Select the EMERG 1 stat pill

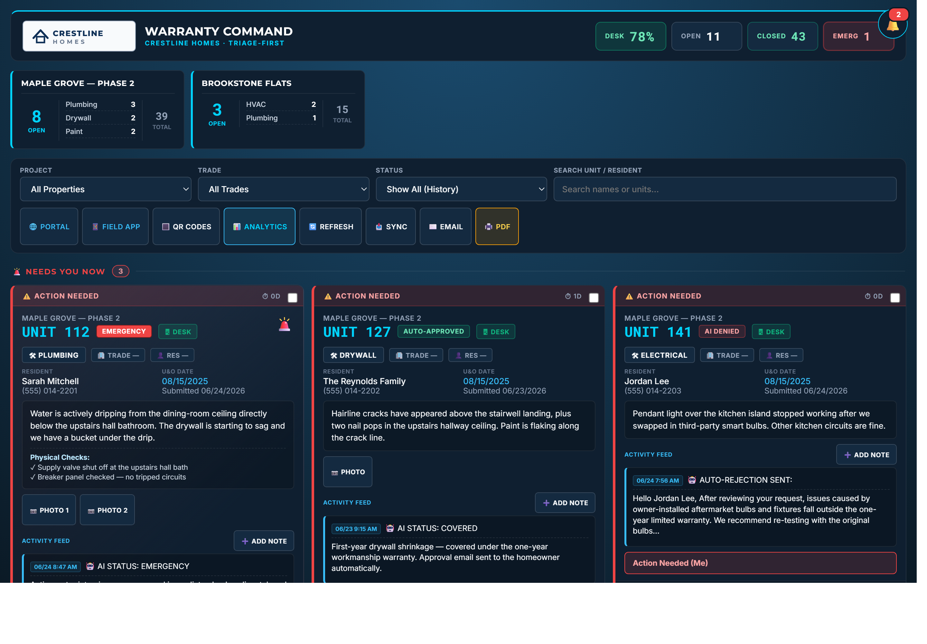(x=858, y=36)
